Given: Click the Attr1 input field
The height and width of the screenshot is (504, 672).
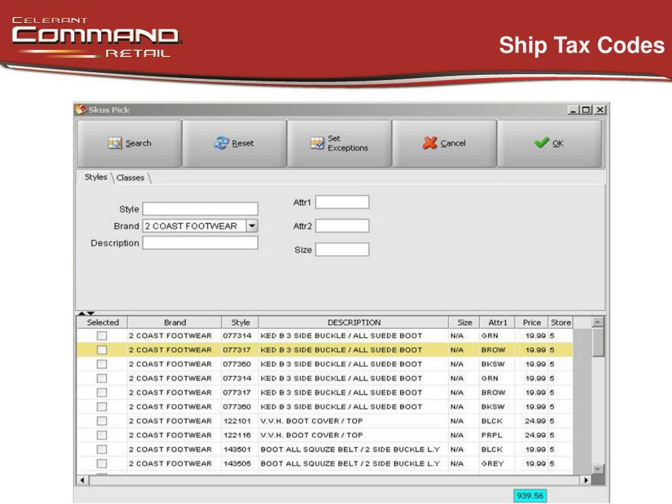Looking at the screenshot, I should point(342,202).
